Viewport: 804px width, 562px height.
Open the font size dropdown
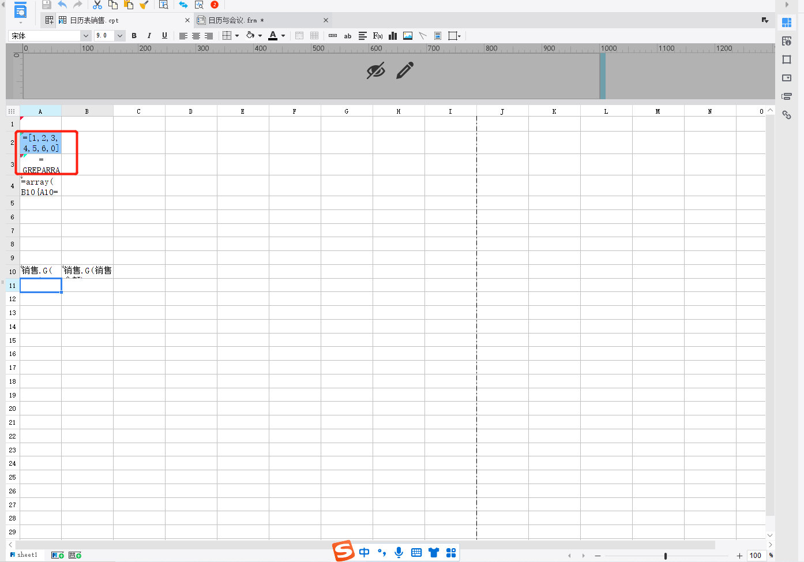[110, 36]
